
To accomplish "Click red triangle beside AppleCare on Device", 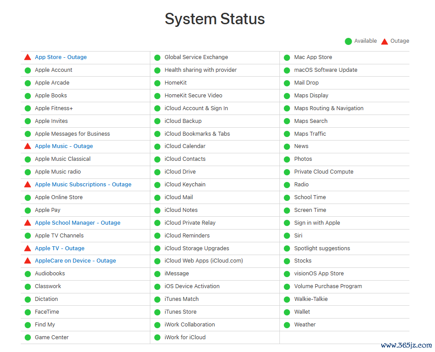I will click(27, 261).
